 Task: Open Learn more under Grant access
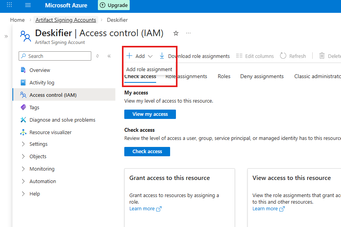[x=142, y=209]
